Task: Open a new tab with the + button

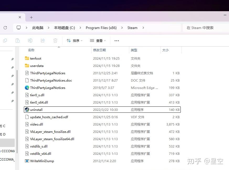Action: [31, 17]
